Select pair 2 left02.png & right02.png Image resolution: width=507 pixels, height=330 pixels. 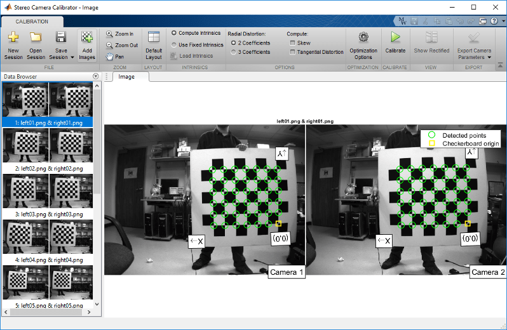(x=48, y=150)
